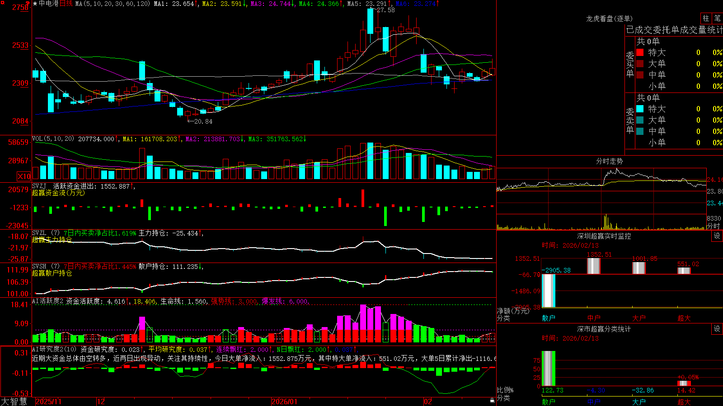Click the small red square icon in top-left corner

tap(2, 2)
